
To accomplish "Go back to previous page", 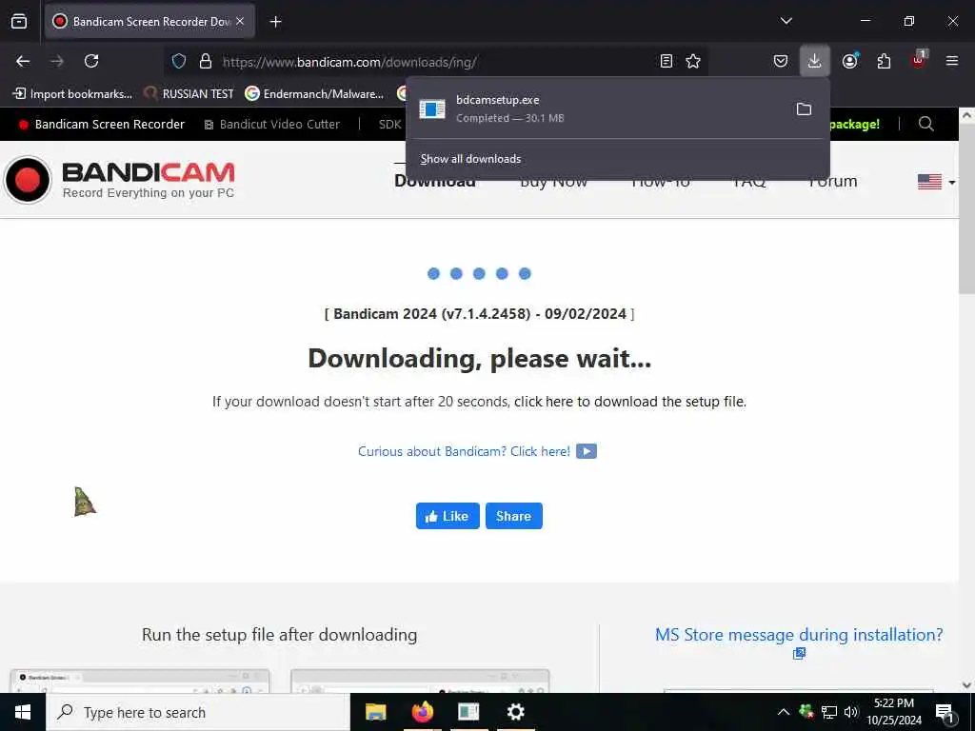I will (x=23, y=61).
